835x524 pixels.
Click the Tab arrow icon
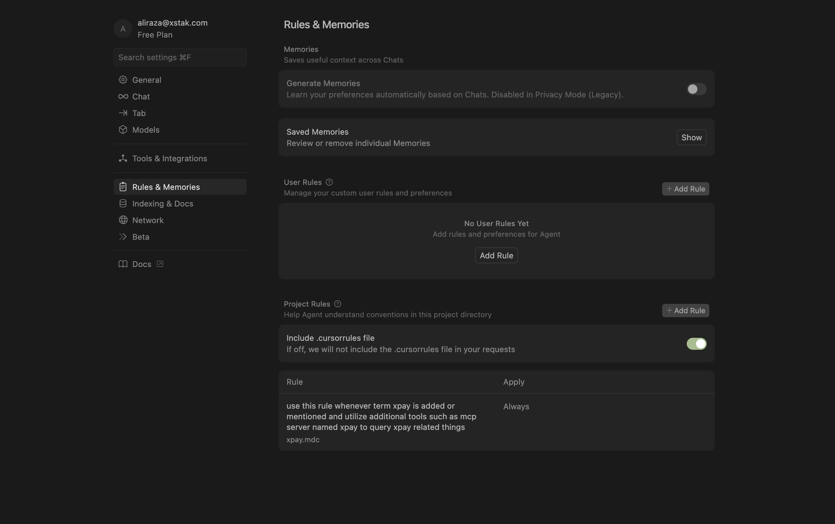pos(123,113)
